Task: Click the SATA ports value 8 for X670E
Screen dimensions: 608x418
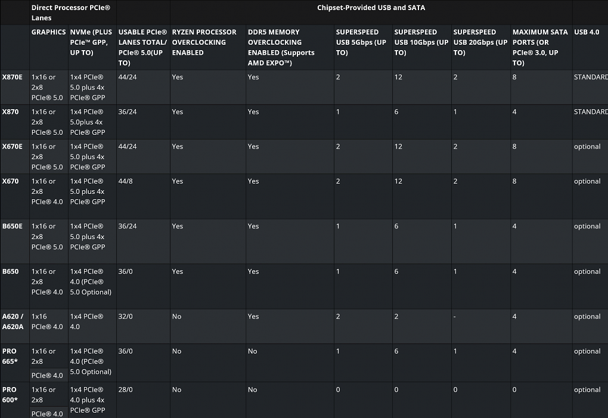Action: point(514,147)
